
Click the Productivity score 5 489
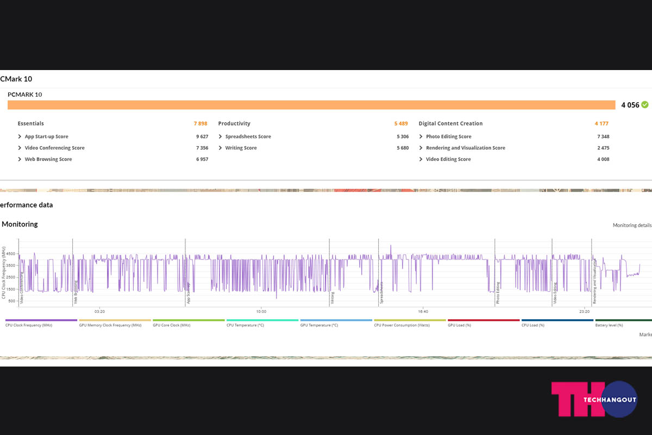pos(401,124)
